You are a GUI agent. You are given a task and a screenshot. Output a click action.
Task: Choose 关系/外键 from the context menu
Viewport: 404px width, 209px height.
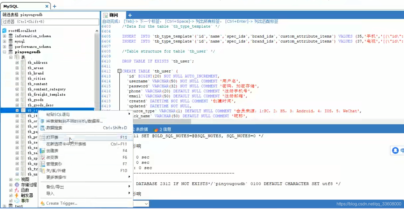tap(85, 171)
